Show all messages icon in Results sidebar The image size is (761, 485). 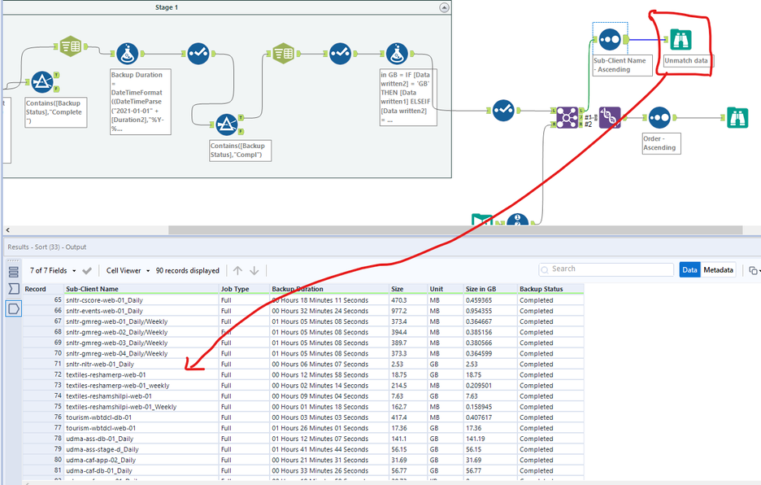click(14, 272)
